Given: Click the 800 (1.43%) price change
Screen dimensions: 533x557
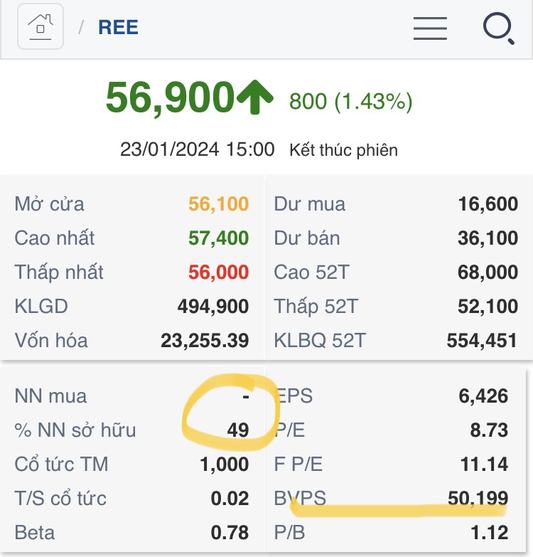Looking at the screenshot, I should pos(350,102).
